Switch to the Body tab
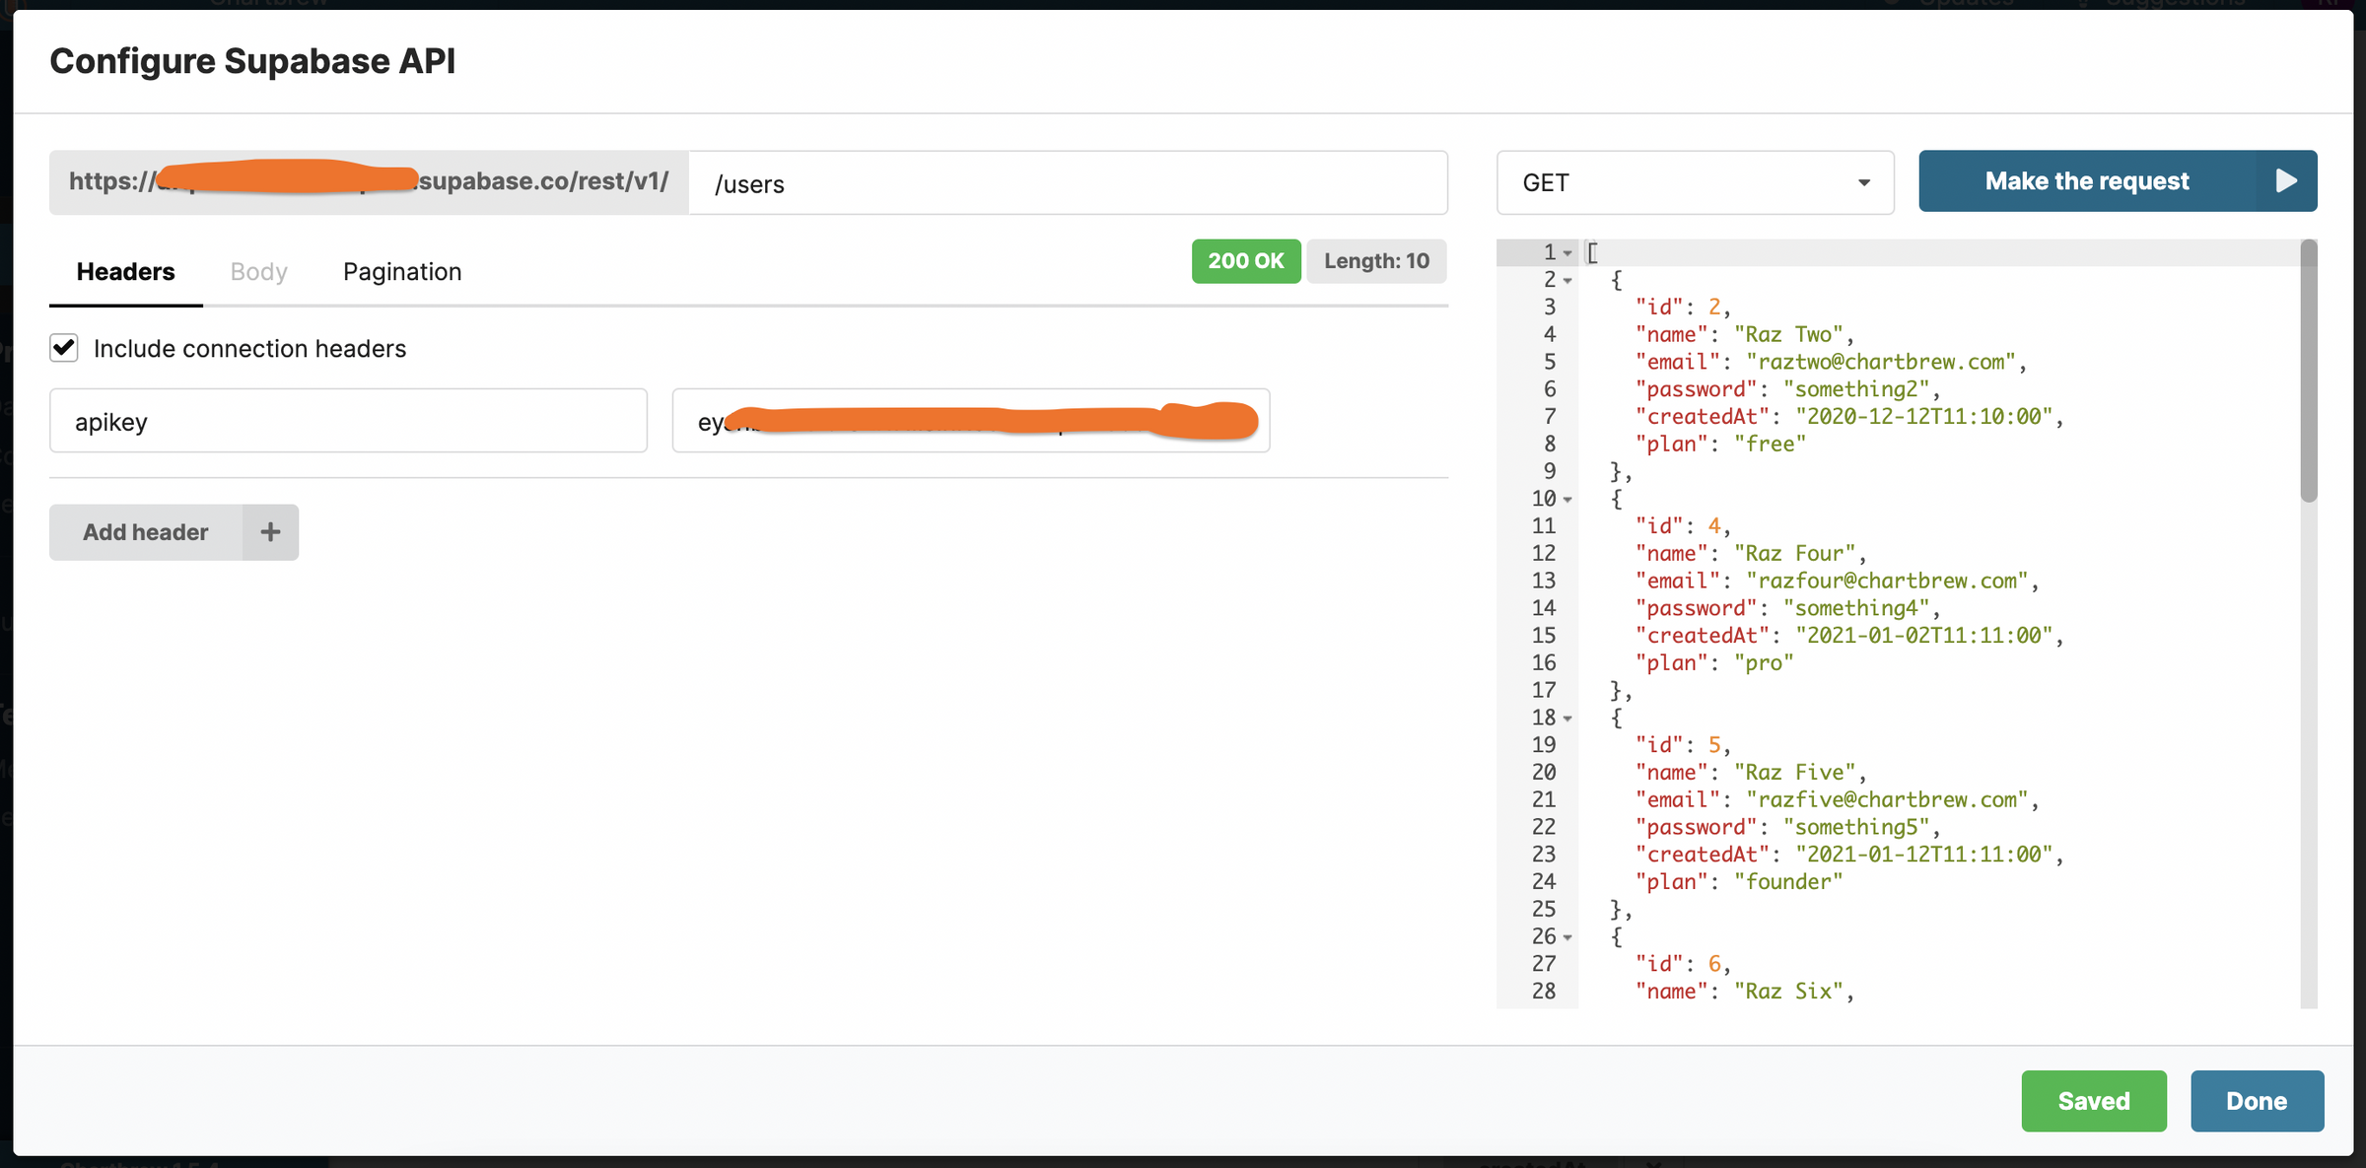The height and width of the screenshot is (1168, 2366). pos(257,271)
